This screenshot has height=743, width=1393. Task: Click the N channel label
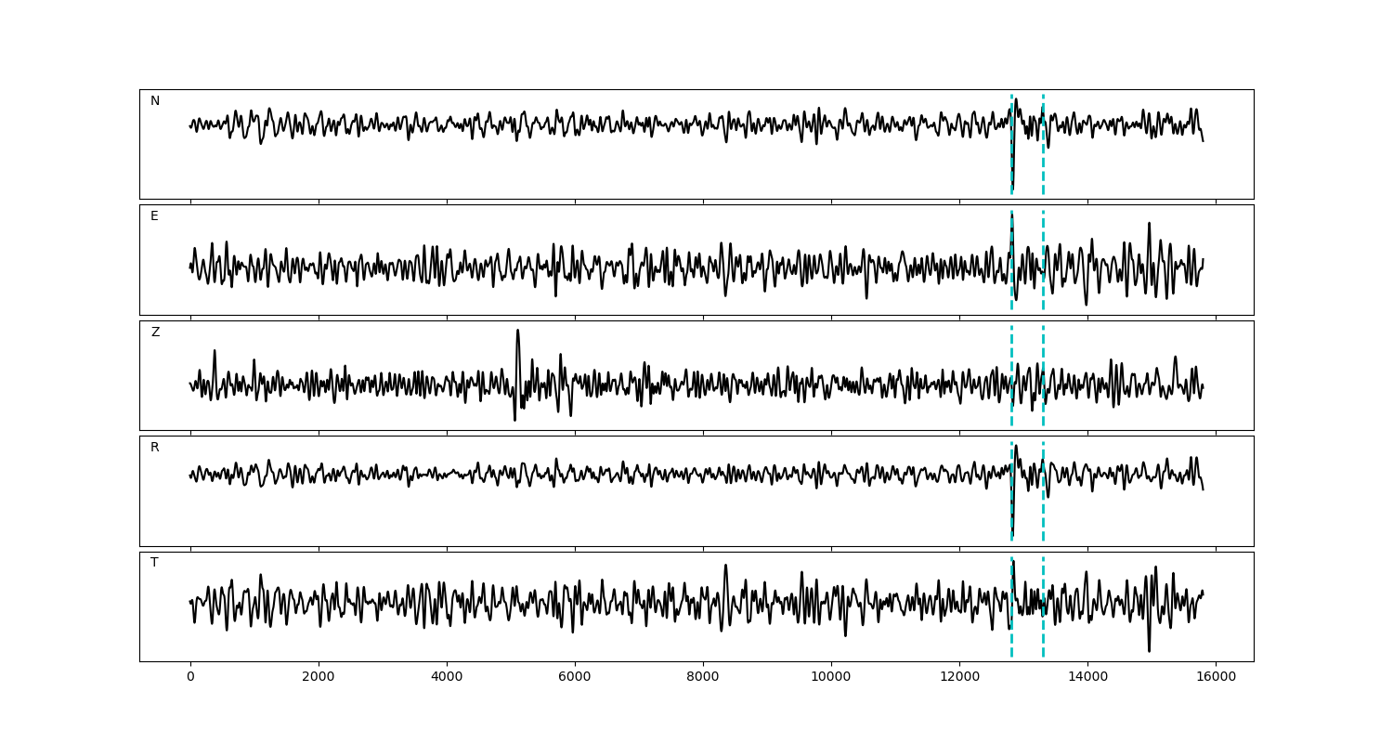tap(155, 101)
